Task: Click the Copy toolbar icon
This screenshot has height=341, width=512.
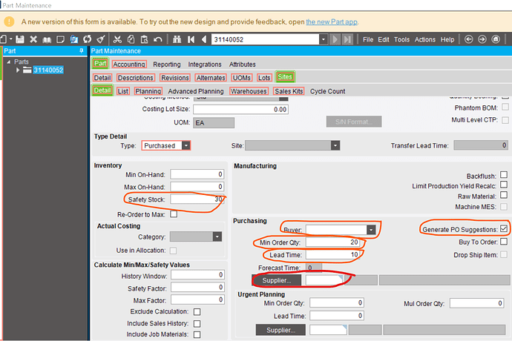Action: [x=131, y=39]
